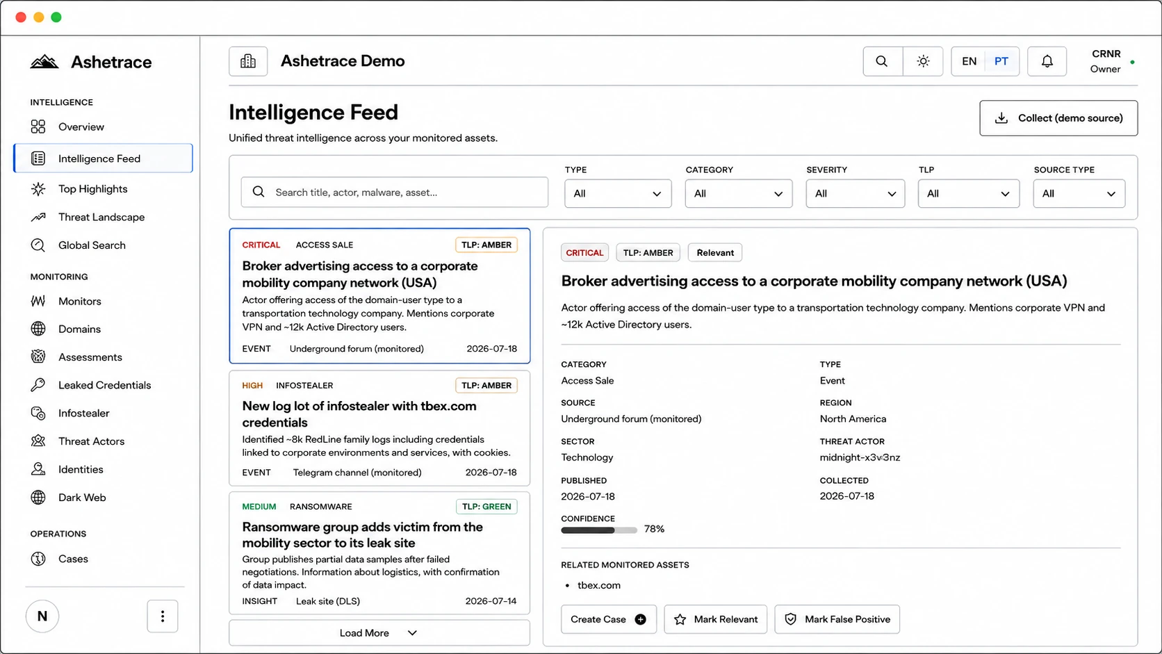Click the shield icon on Mark False Positive
Screen dimensions: 1162x654
[x=790, y=619]
